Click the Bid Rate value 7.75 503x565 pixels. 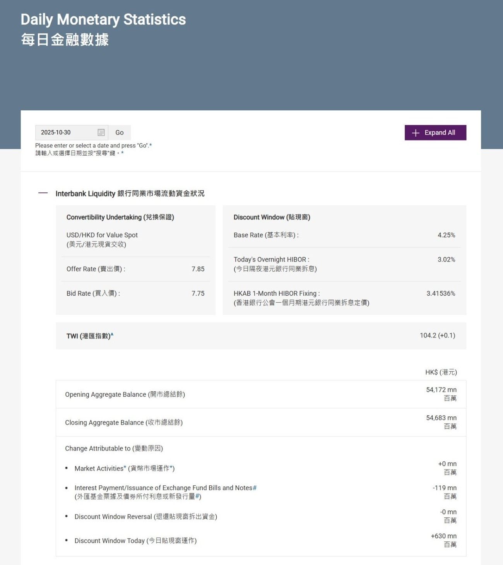[198, 293]
